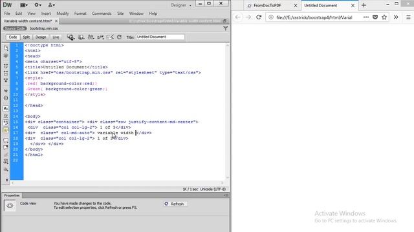The image size is (414, 232).
Task: Click Remove Comment icon in coding toolbar
Action: (x=6, y=148)
